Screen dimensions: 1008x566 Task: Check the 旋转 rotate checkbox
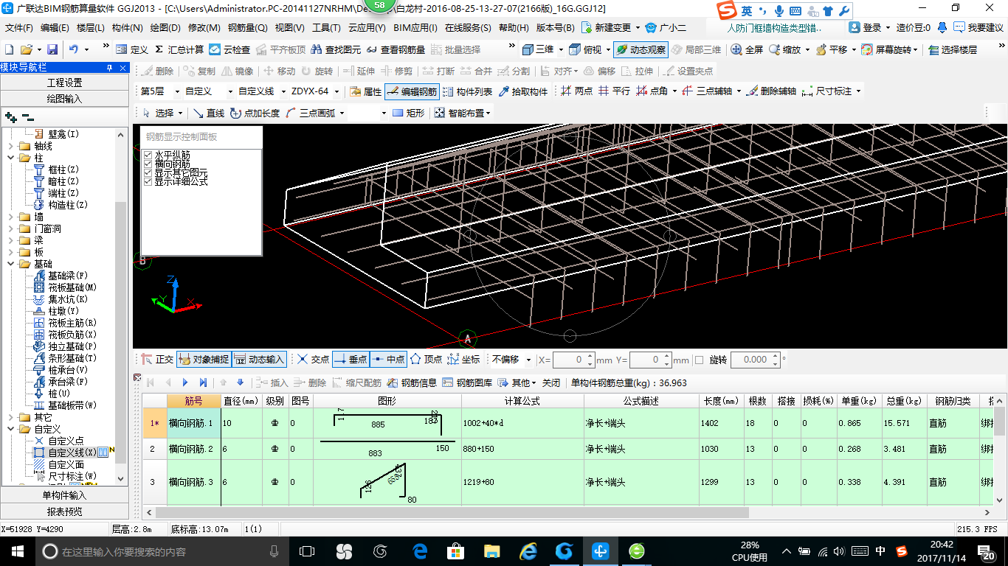pos(700,360)
